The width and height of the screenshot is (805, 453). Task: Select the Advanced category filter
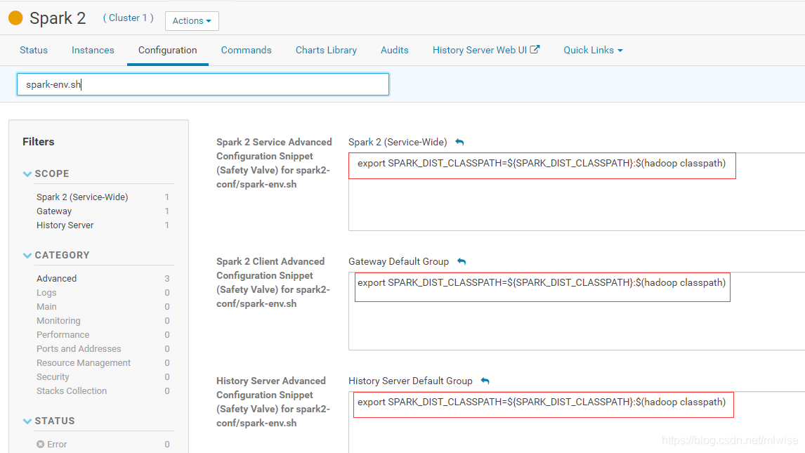click(56, 278)
